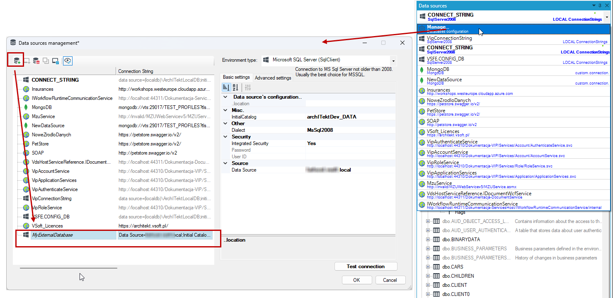Viewport: 613px width, 298px height.
Task: Choose VSFE.CONFIG_DB from dropdown list
Action: point(514,60)
